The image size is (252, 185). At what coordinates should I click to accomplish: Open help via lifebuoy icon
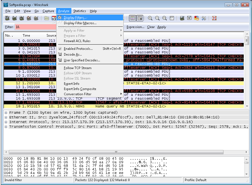coord(214,18)
